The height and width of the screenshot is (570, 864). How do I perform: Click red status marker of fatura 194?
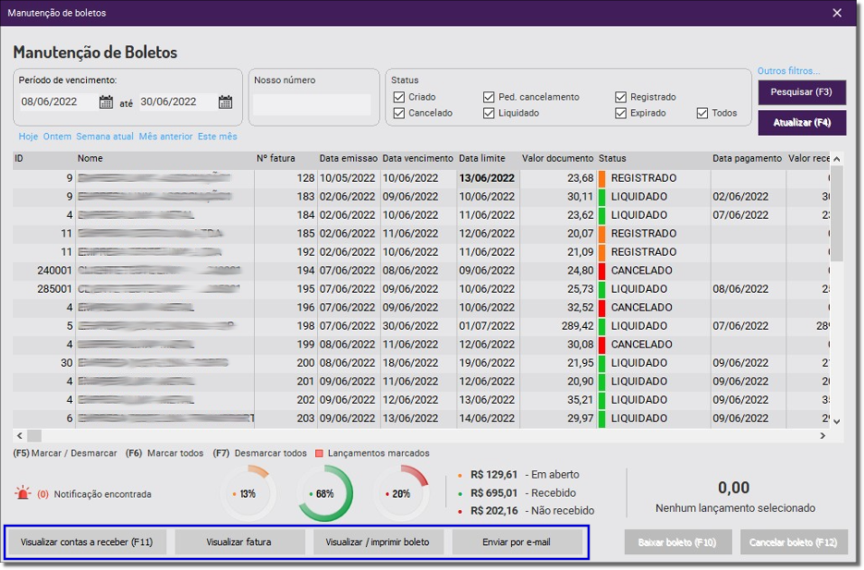coord(602,271)
